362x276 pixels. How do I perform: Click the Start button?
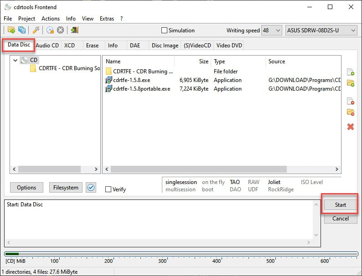pyautogui.click(x=340, y=205)
